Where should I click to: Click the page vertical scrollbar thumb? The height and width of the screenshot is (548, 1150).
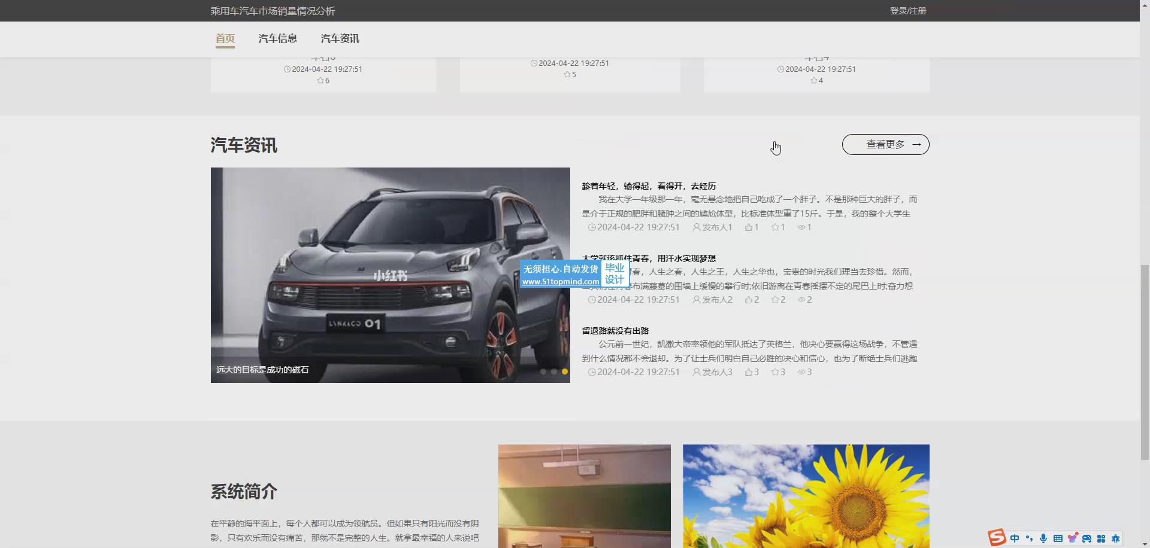(x=1145, y=362)
